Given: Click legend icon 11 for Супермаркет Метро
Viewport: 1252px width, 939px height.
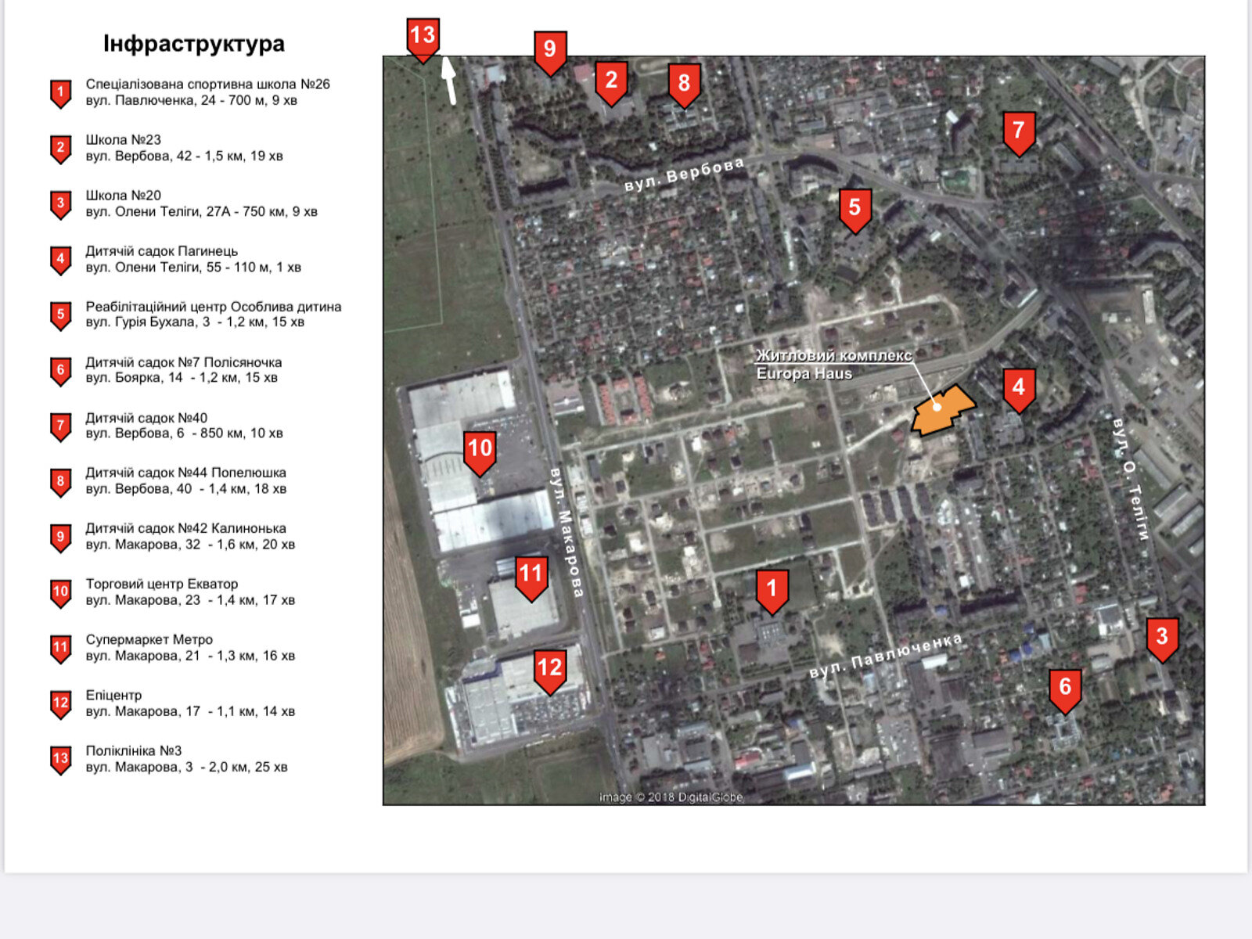Looking at the screenshot, I should [x=61, y=649].
